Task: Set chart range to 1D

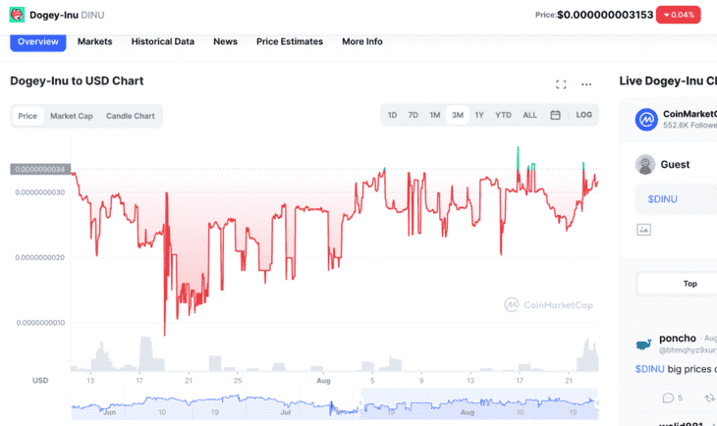Action: click(x=392, y=115)
